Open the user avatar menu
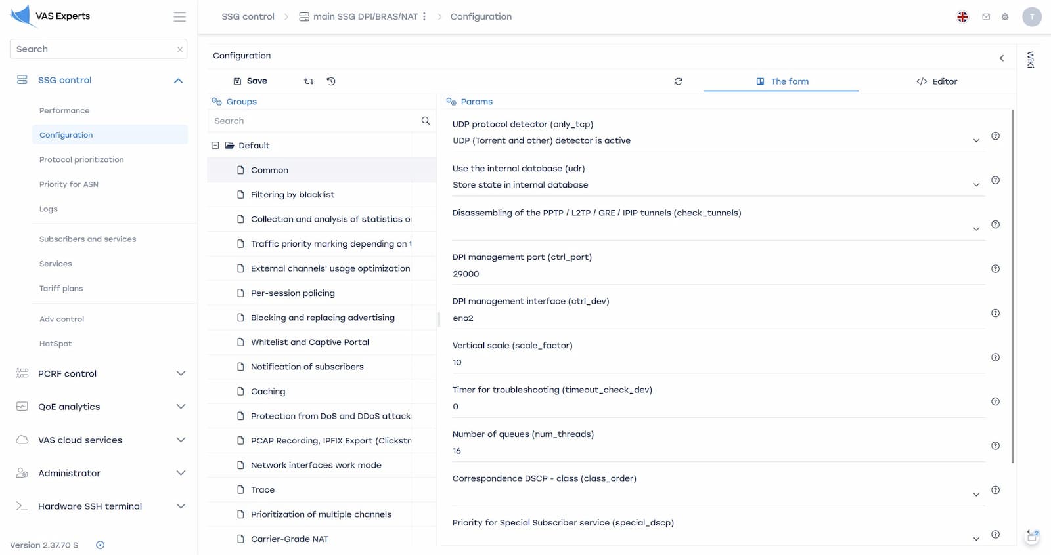1051x555 pixels. [x=1032, y=17]
